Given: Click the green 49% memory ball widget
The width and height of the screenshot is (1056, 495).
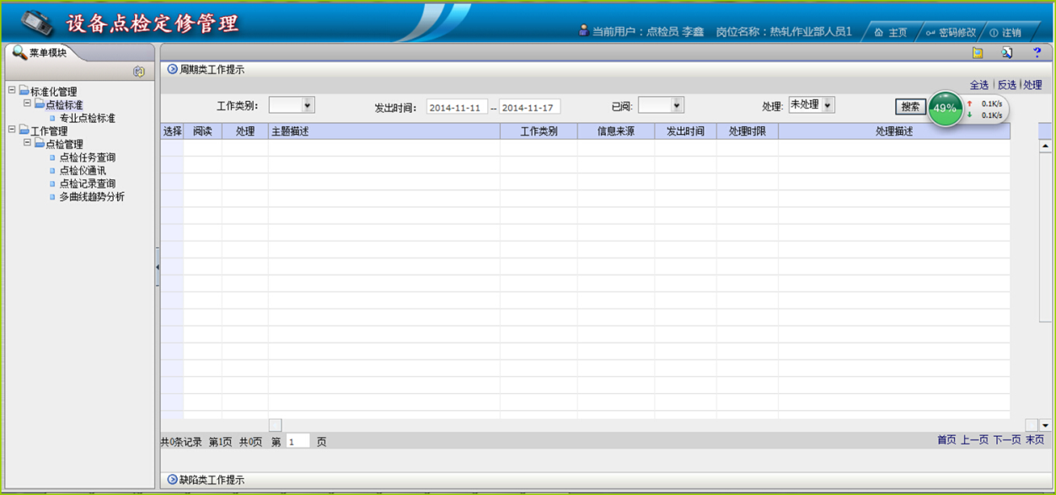Looking at the screenshot, I should (x=945, y=108).
